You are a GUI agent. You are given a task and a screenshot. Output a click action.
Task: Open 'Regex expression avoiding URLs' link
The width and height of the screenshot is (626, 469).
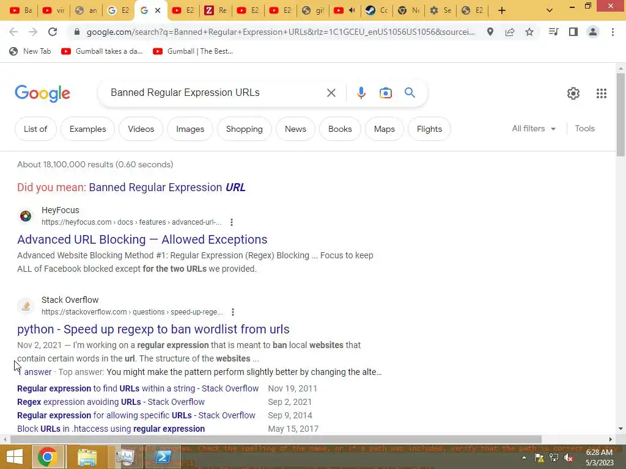(x=111, y=402)
